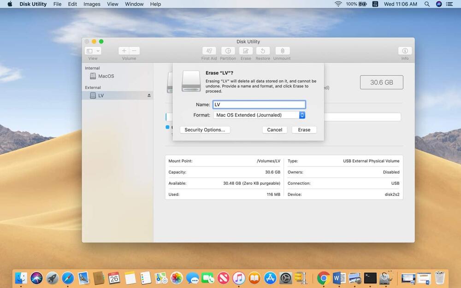Open the Info panel icon
The width and height of the screenshot is (461, 288).
pyautogui.click(x=405, y=51)
